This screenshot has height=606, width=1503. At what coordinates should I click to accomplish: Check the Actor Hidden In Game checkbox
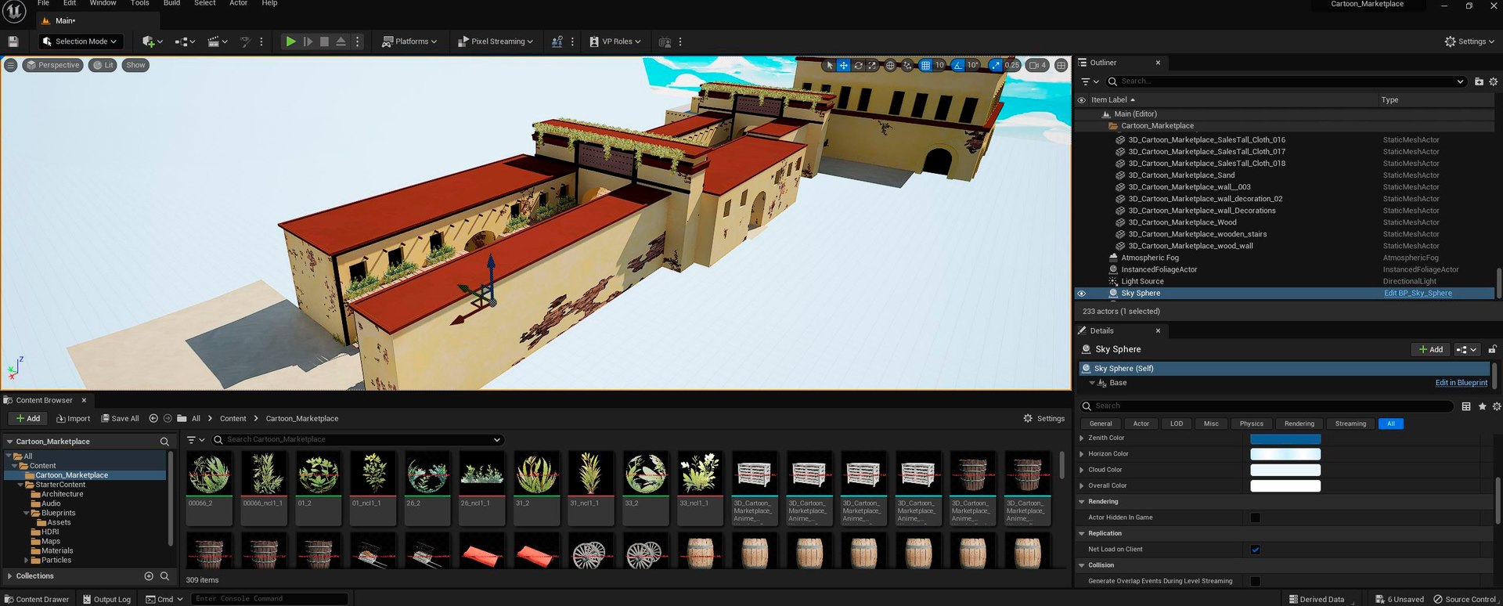pos(1256,518)
